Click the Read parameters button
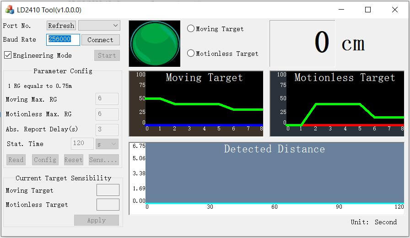This screenshot has width=410, height=238. pos(16,160)
